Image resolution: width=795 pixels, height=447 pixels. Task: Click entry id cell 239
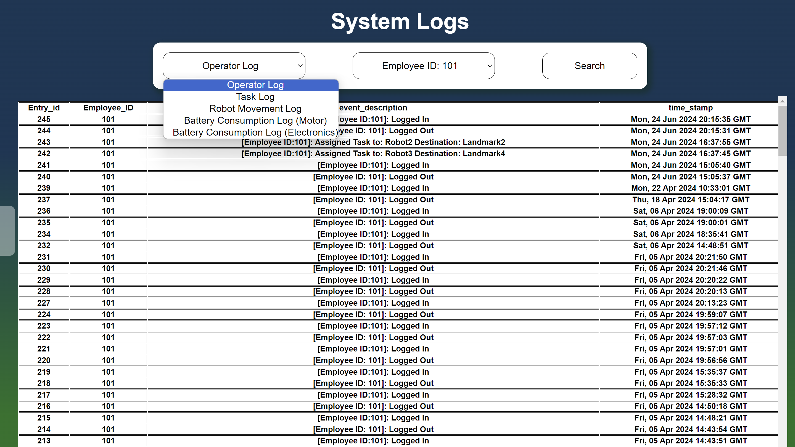click(x=44, y=188)
